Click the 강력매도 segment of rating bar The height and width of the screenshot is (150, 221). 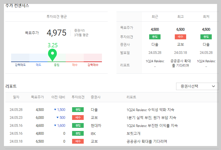pyautogui.click(x=20, y=58)
